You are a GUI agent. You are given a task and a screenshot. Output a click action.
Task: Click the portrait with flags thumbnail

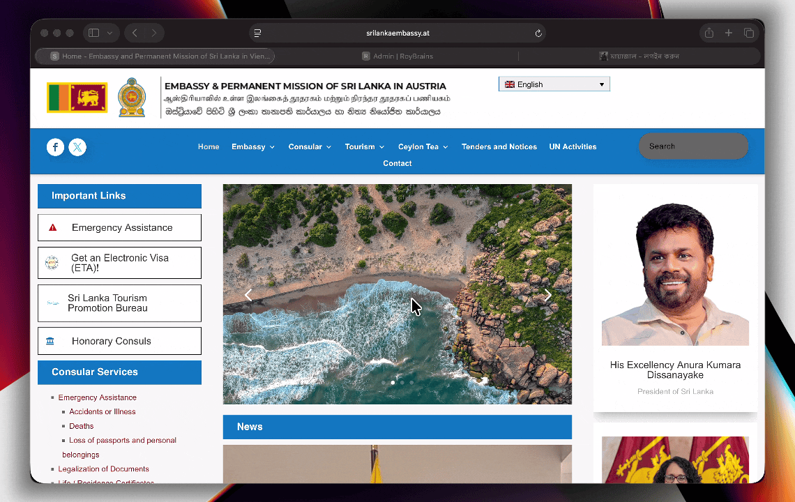tap(675, 459)
